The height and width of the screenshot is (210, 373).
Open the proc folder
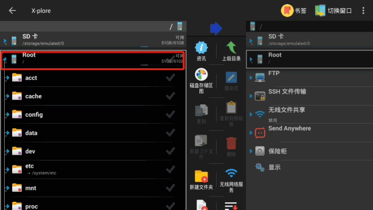[x=93, y=204]
